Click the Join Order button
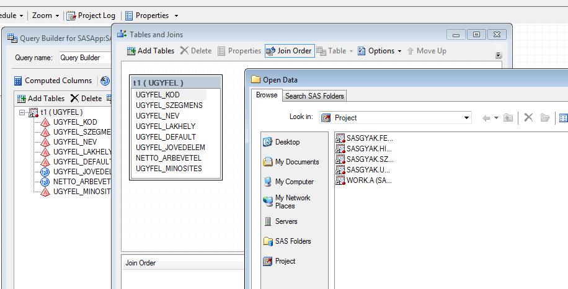 click(289, 51)
